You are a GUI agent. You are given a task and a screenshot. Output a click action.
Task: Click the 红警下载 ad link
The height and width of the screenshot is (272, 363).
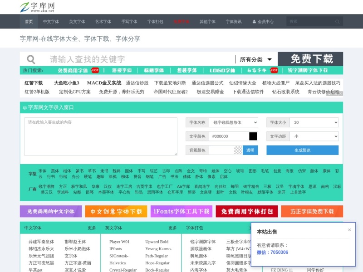coord(34,83)
